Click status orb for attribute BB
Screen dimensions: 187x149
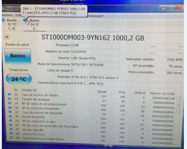click(x=11, y=138)
